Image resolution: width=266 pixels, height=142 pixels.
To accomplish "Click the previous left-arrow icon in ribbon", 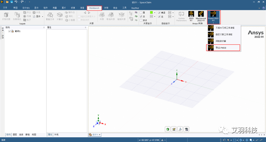I will click(85, 13).
